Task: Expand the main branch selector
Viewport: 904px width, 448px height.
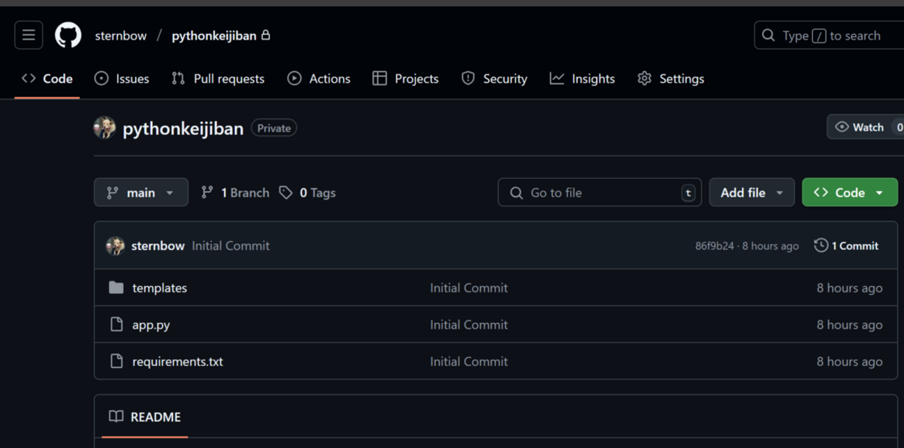Action: 140,192
